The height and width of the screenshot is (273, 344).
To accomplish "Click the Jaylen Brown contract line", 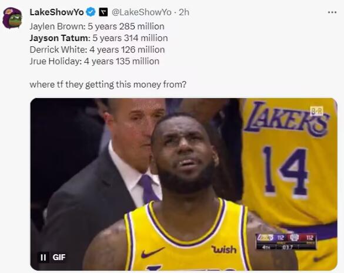I will coord(97,26).
